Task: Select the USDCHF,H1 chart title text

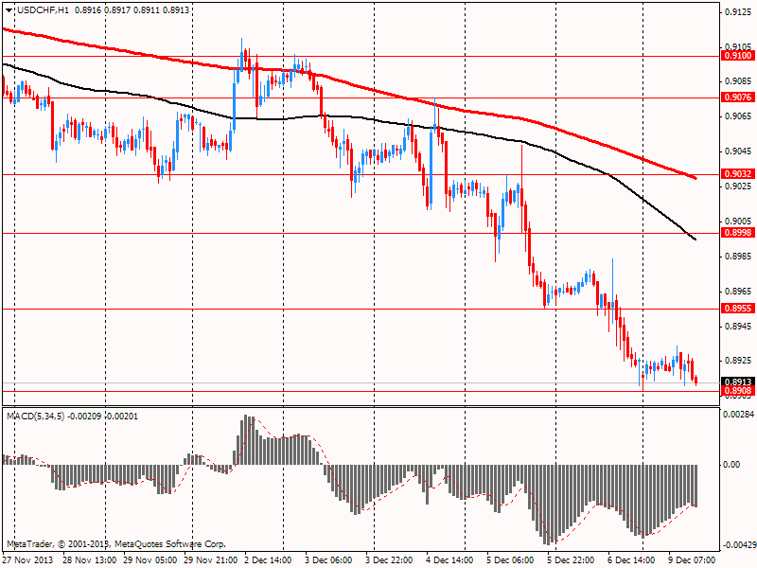Action: (x=42, y=10)
